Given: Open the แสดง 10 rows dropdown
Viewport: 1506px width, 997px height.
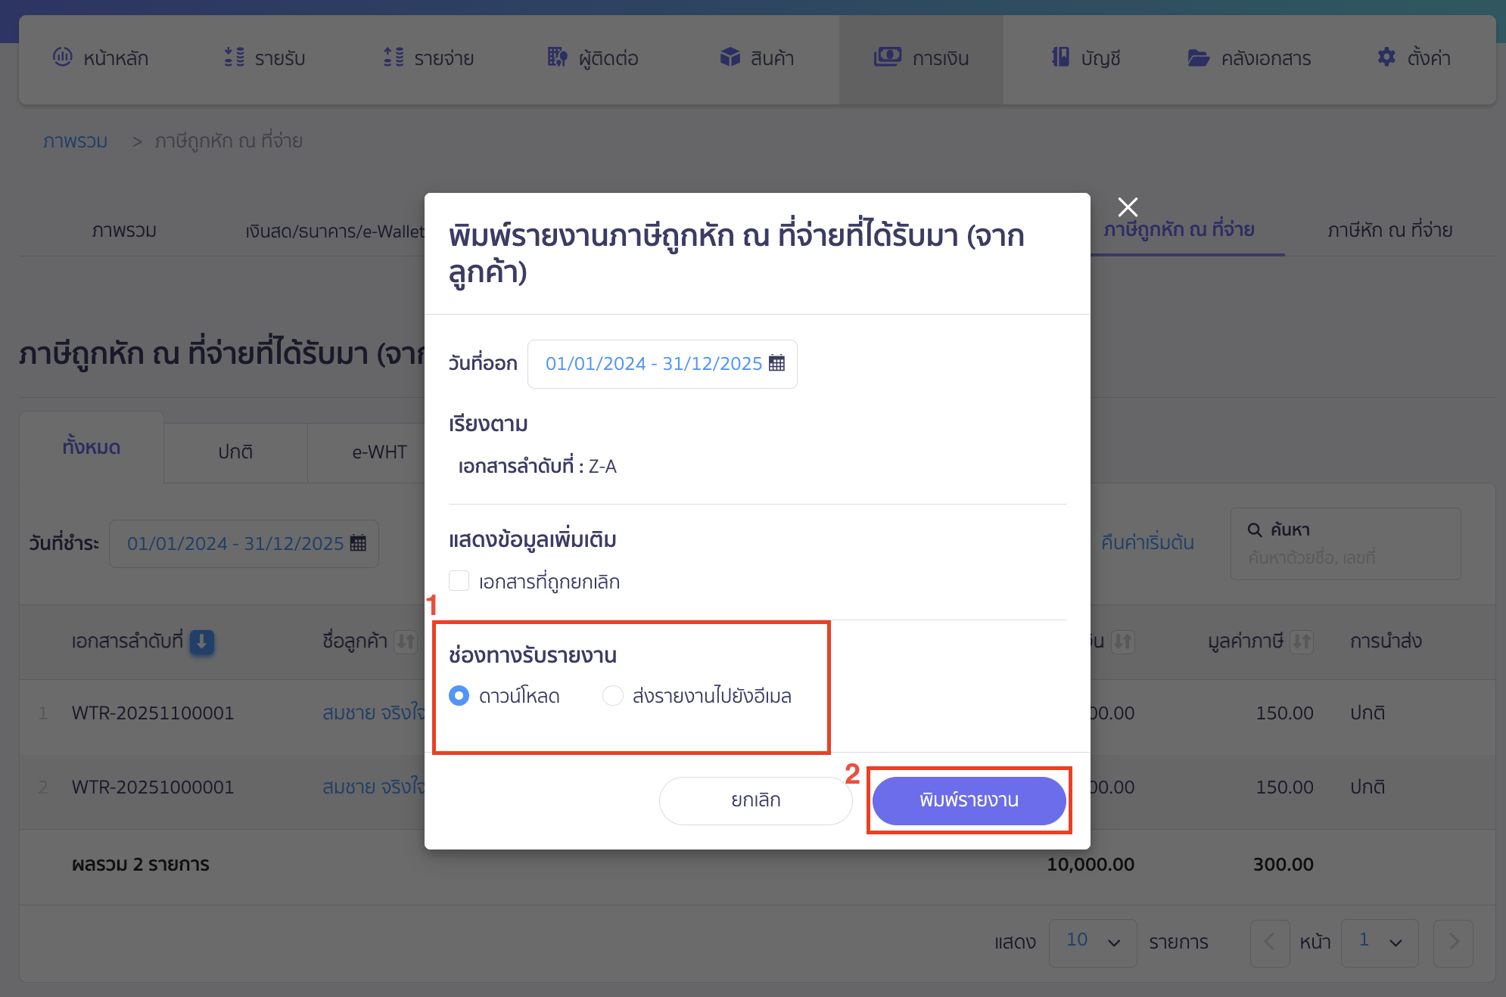Looking at the screenshot, I should [x=1093, y=943].
